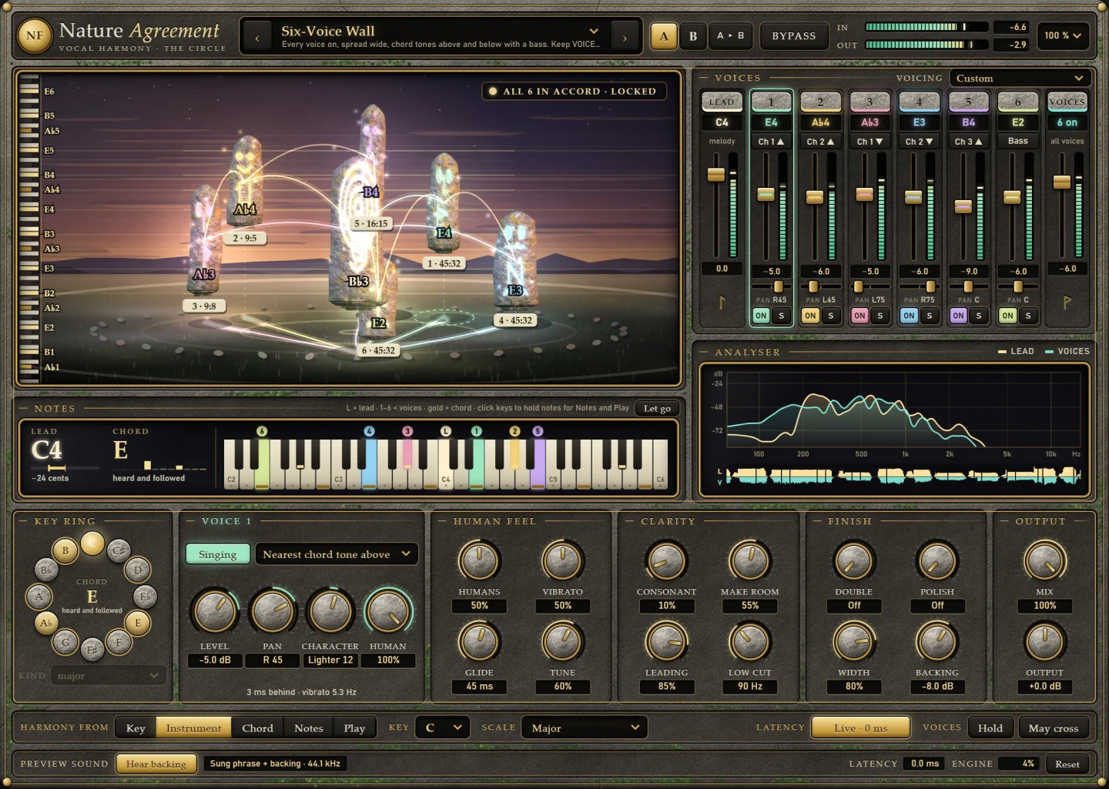Toggle the Singing button for voice 1
The height and width of the screenshot is (789, 1109).
218,554
